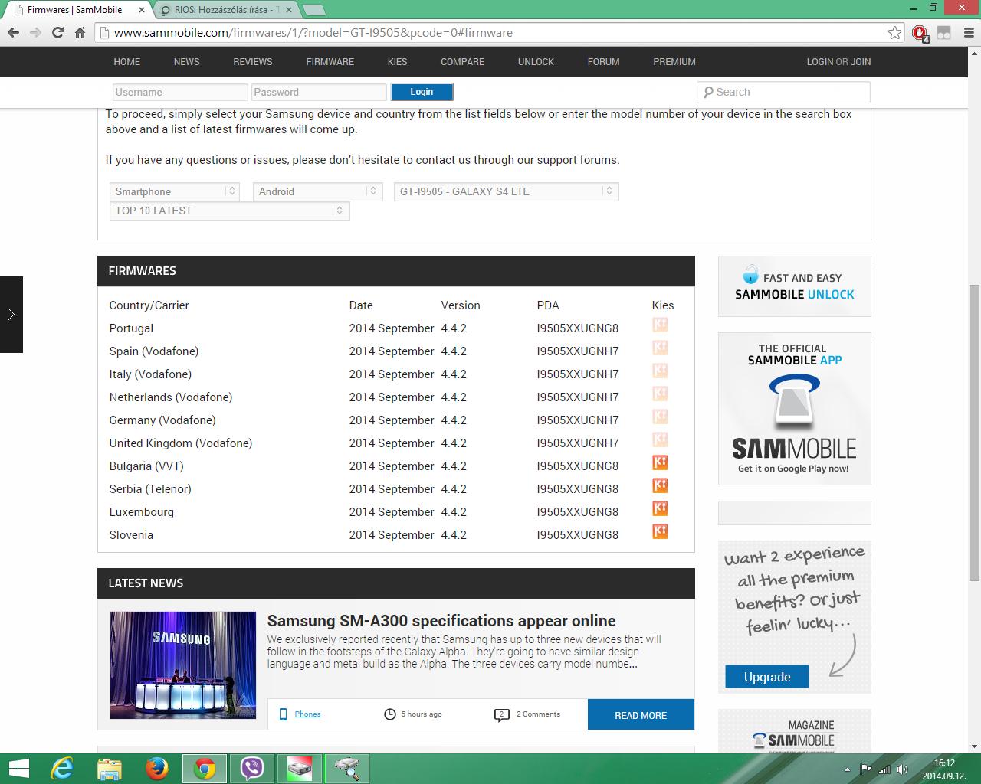Viewport: 981px width, 784px height.
Task: Click Kies icon in Germany (Vodafone) row
Action: coord(660,416)
